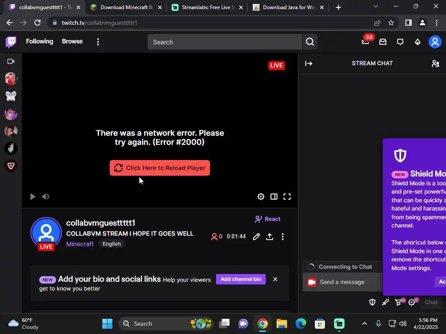
Task: Open the Following page
Action: [x=40, y=41]
